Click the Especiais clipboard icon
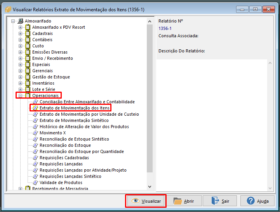This screenshot has height=212, width=280. point(28,64)
